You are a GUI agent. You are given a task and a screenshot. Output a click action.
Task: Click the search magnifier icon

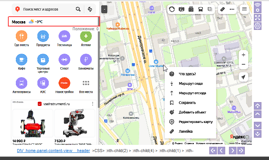click(78, 9)
